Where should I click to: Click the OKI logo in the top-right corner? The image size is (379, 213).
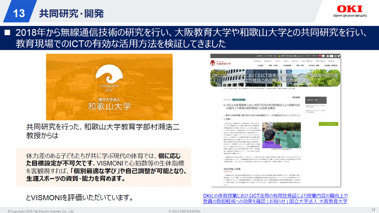pyautogui.click(x=350, y=9)
